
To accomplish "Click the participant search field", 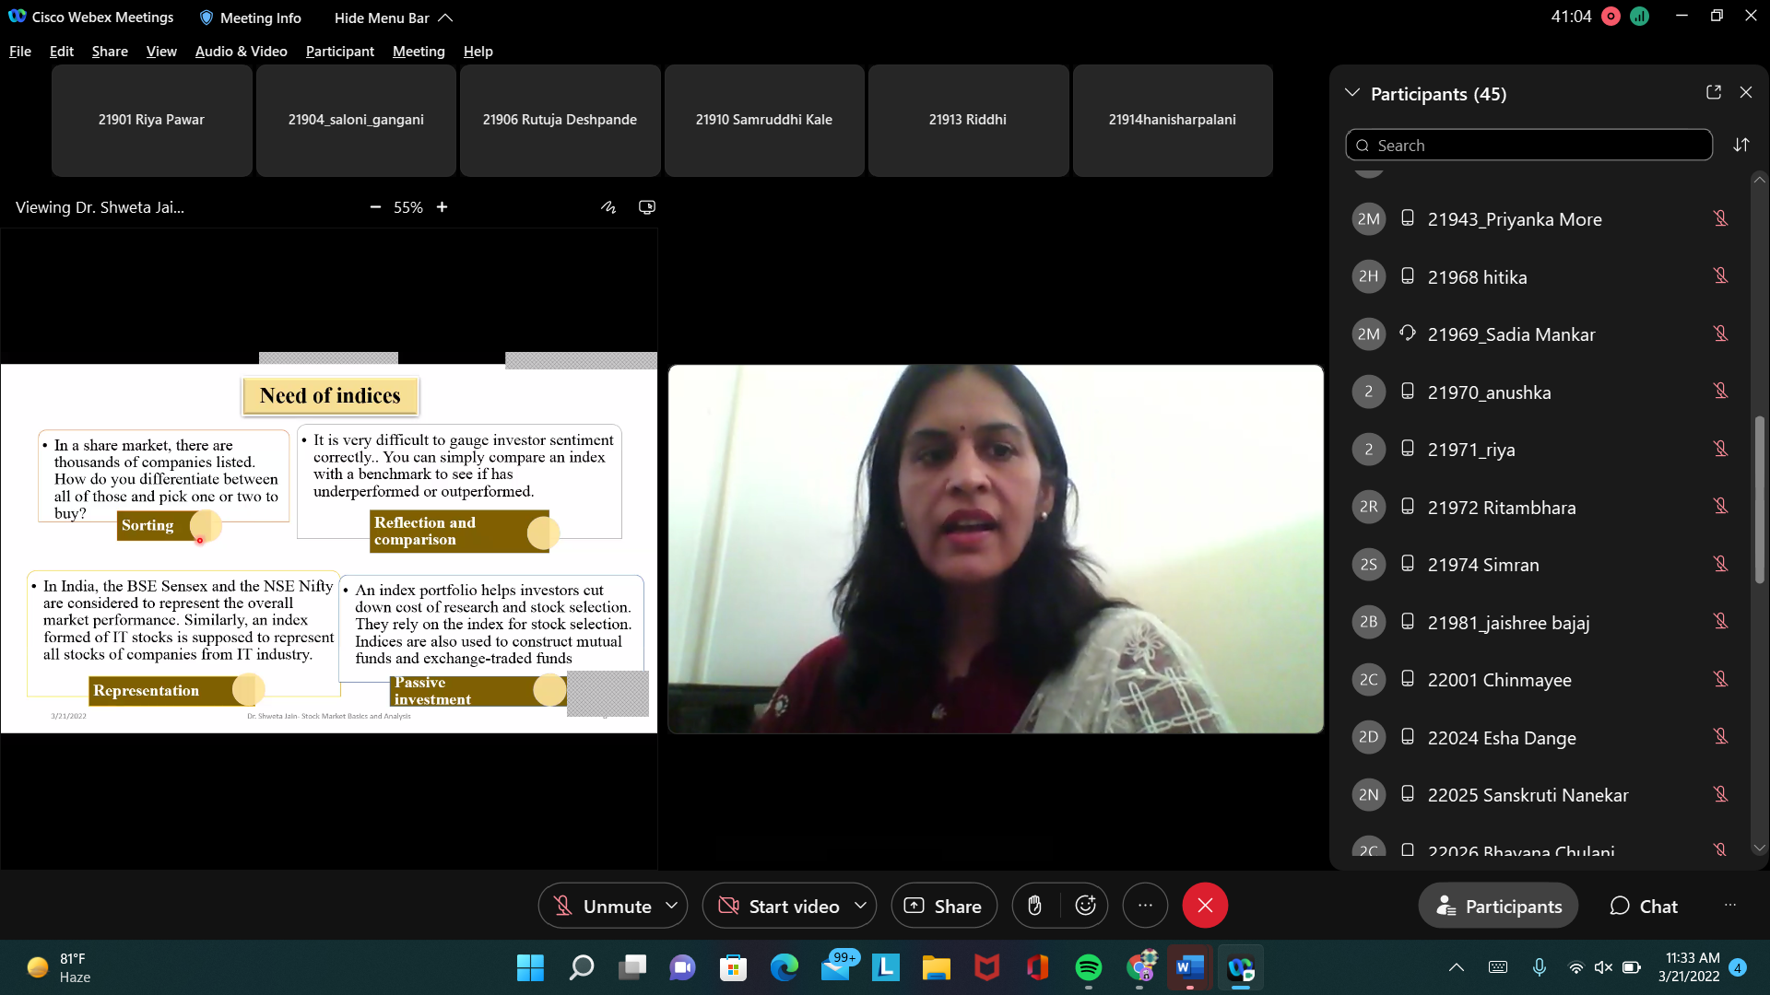I will coord(1530,145).
